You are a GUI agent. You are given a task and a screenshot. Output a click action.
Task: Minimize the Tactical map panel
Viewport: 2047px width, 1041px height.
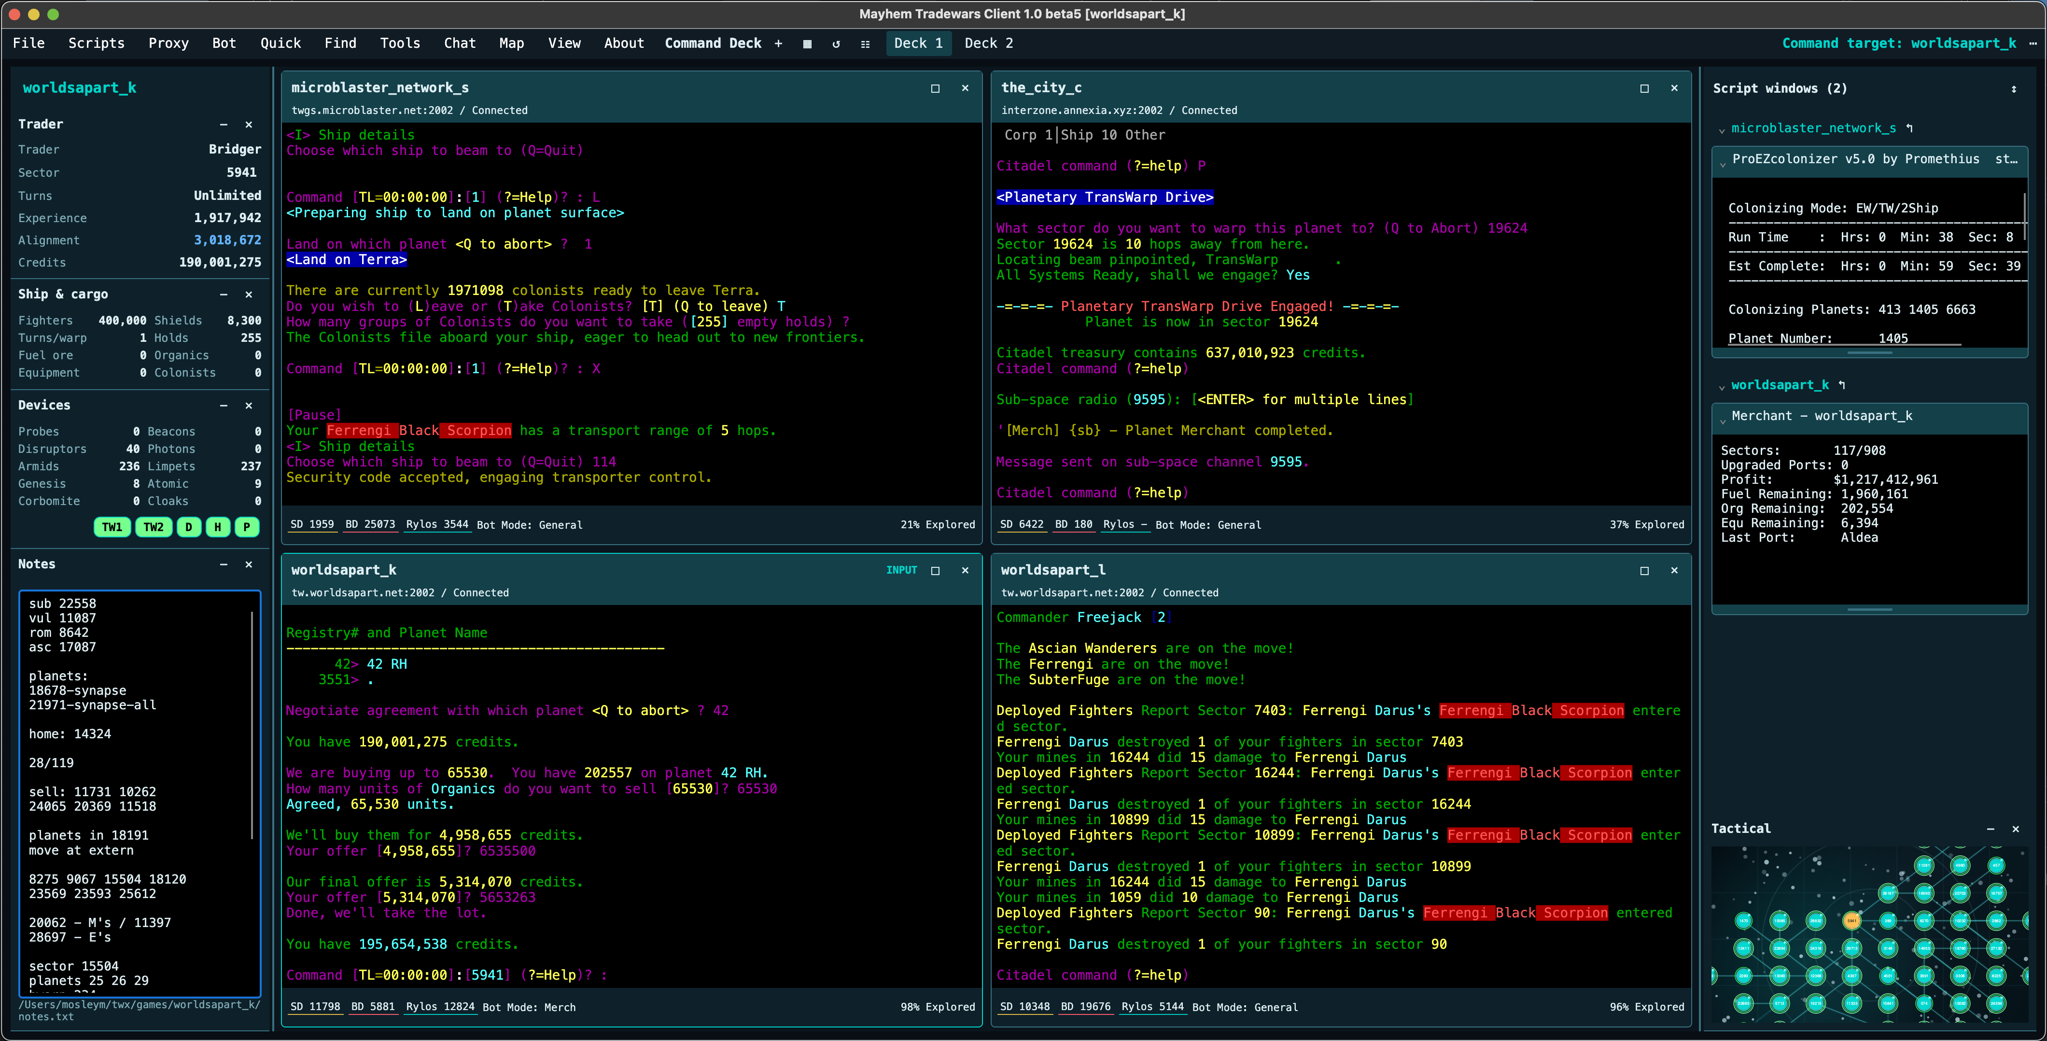pyautogui.click(x=1991, y=829)
